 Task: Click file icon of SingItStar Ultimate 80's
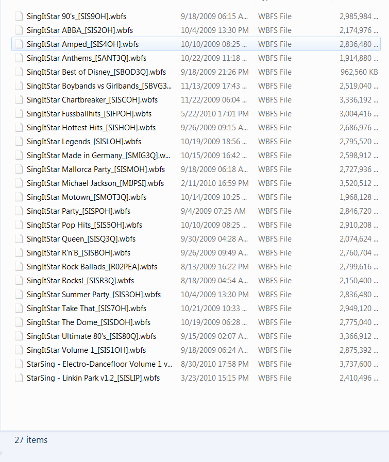coord(19,336)
